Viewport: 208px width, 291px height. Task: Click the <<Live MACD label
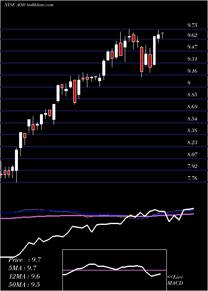(175, 280)
